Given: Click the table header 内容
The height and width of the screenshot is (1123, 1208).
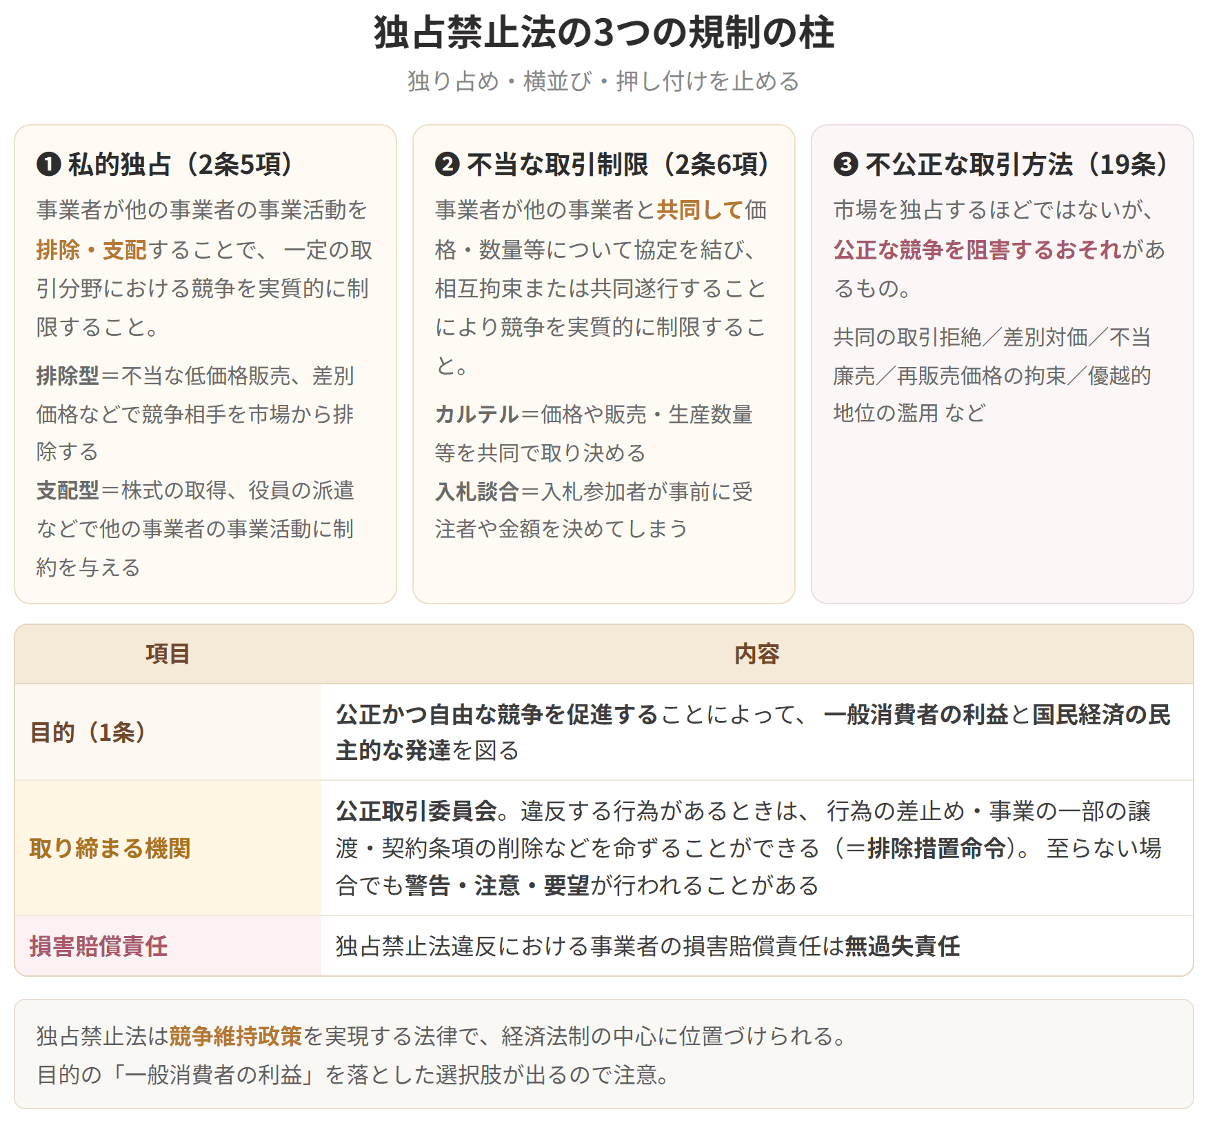Looking at the screenshot, I should point(757,654).
